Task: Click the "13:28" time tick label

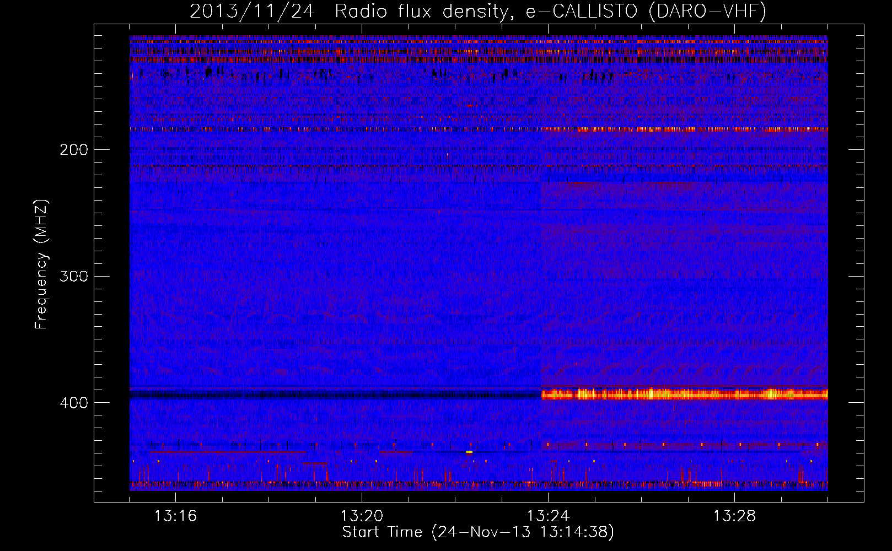Action: [734, 516]
